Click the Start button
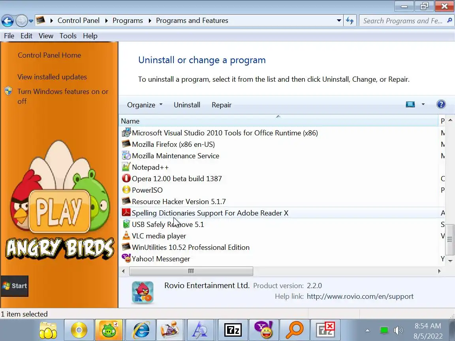The height and width of the screenshot is (341, 455). point(15,286)
